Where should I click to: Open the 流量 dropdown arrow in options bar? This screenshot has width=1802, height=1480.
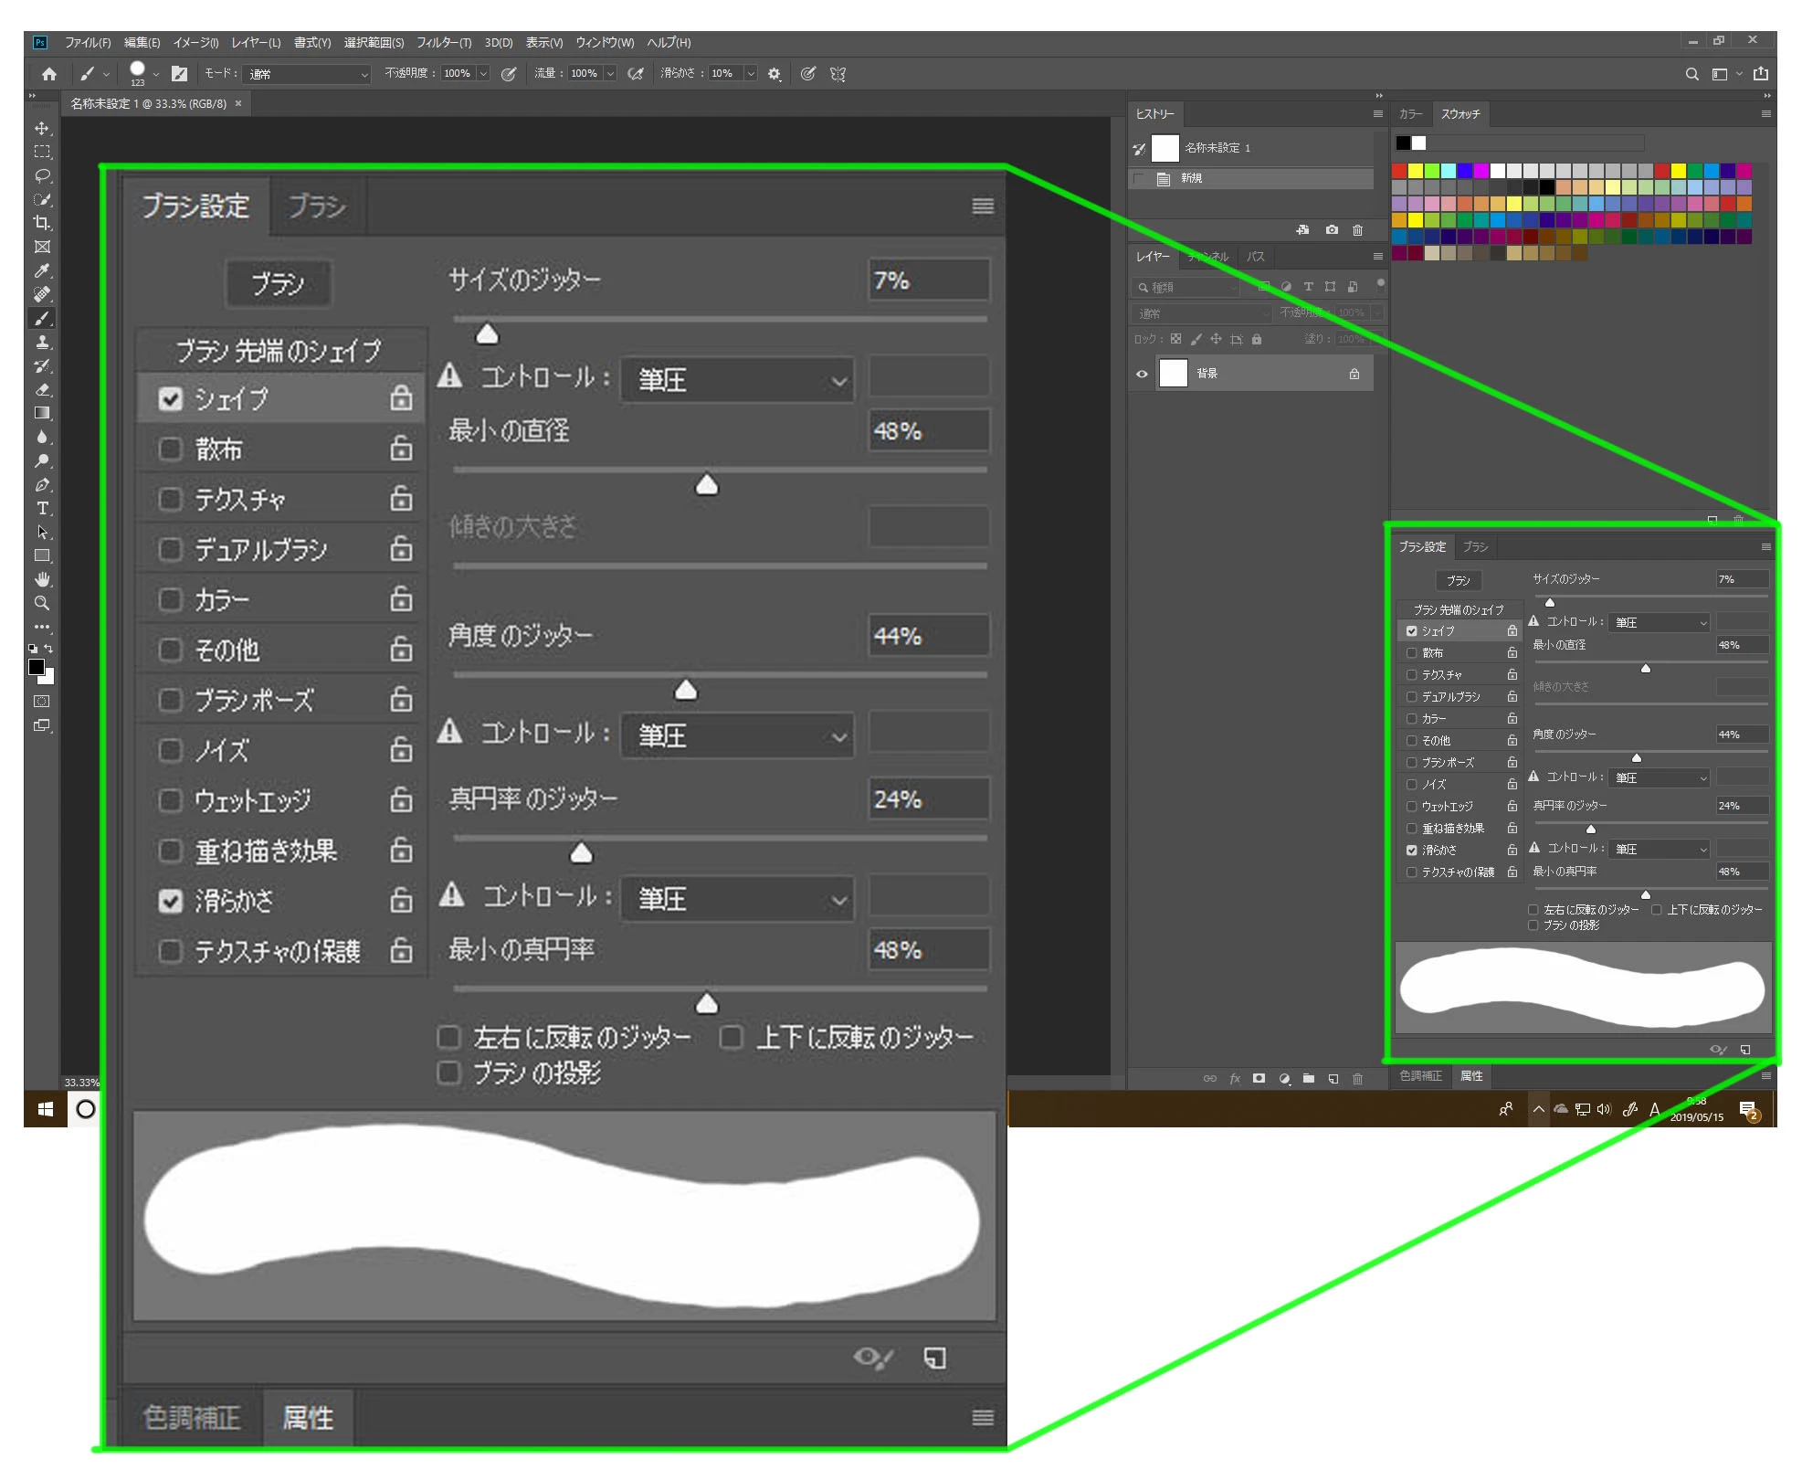(x=610, y=74)
